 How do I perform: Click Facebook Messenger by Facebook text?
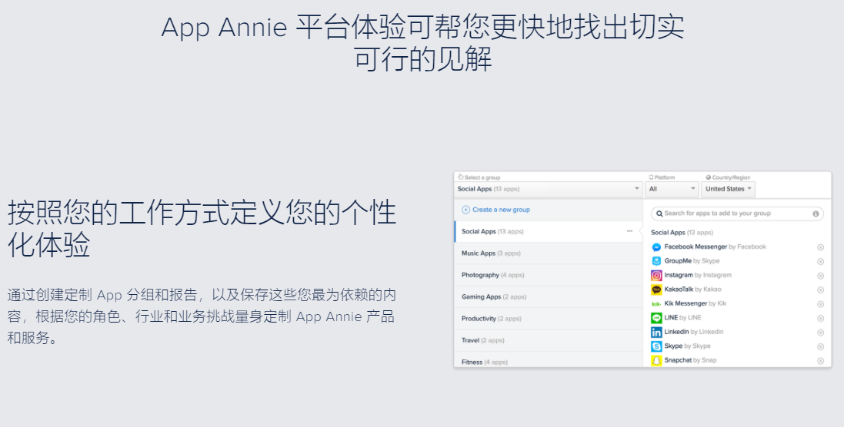pos(715,247)
